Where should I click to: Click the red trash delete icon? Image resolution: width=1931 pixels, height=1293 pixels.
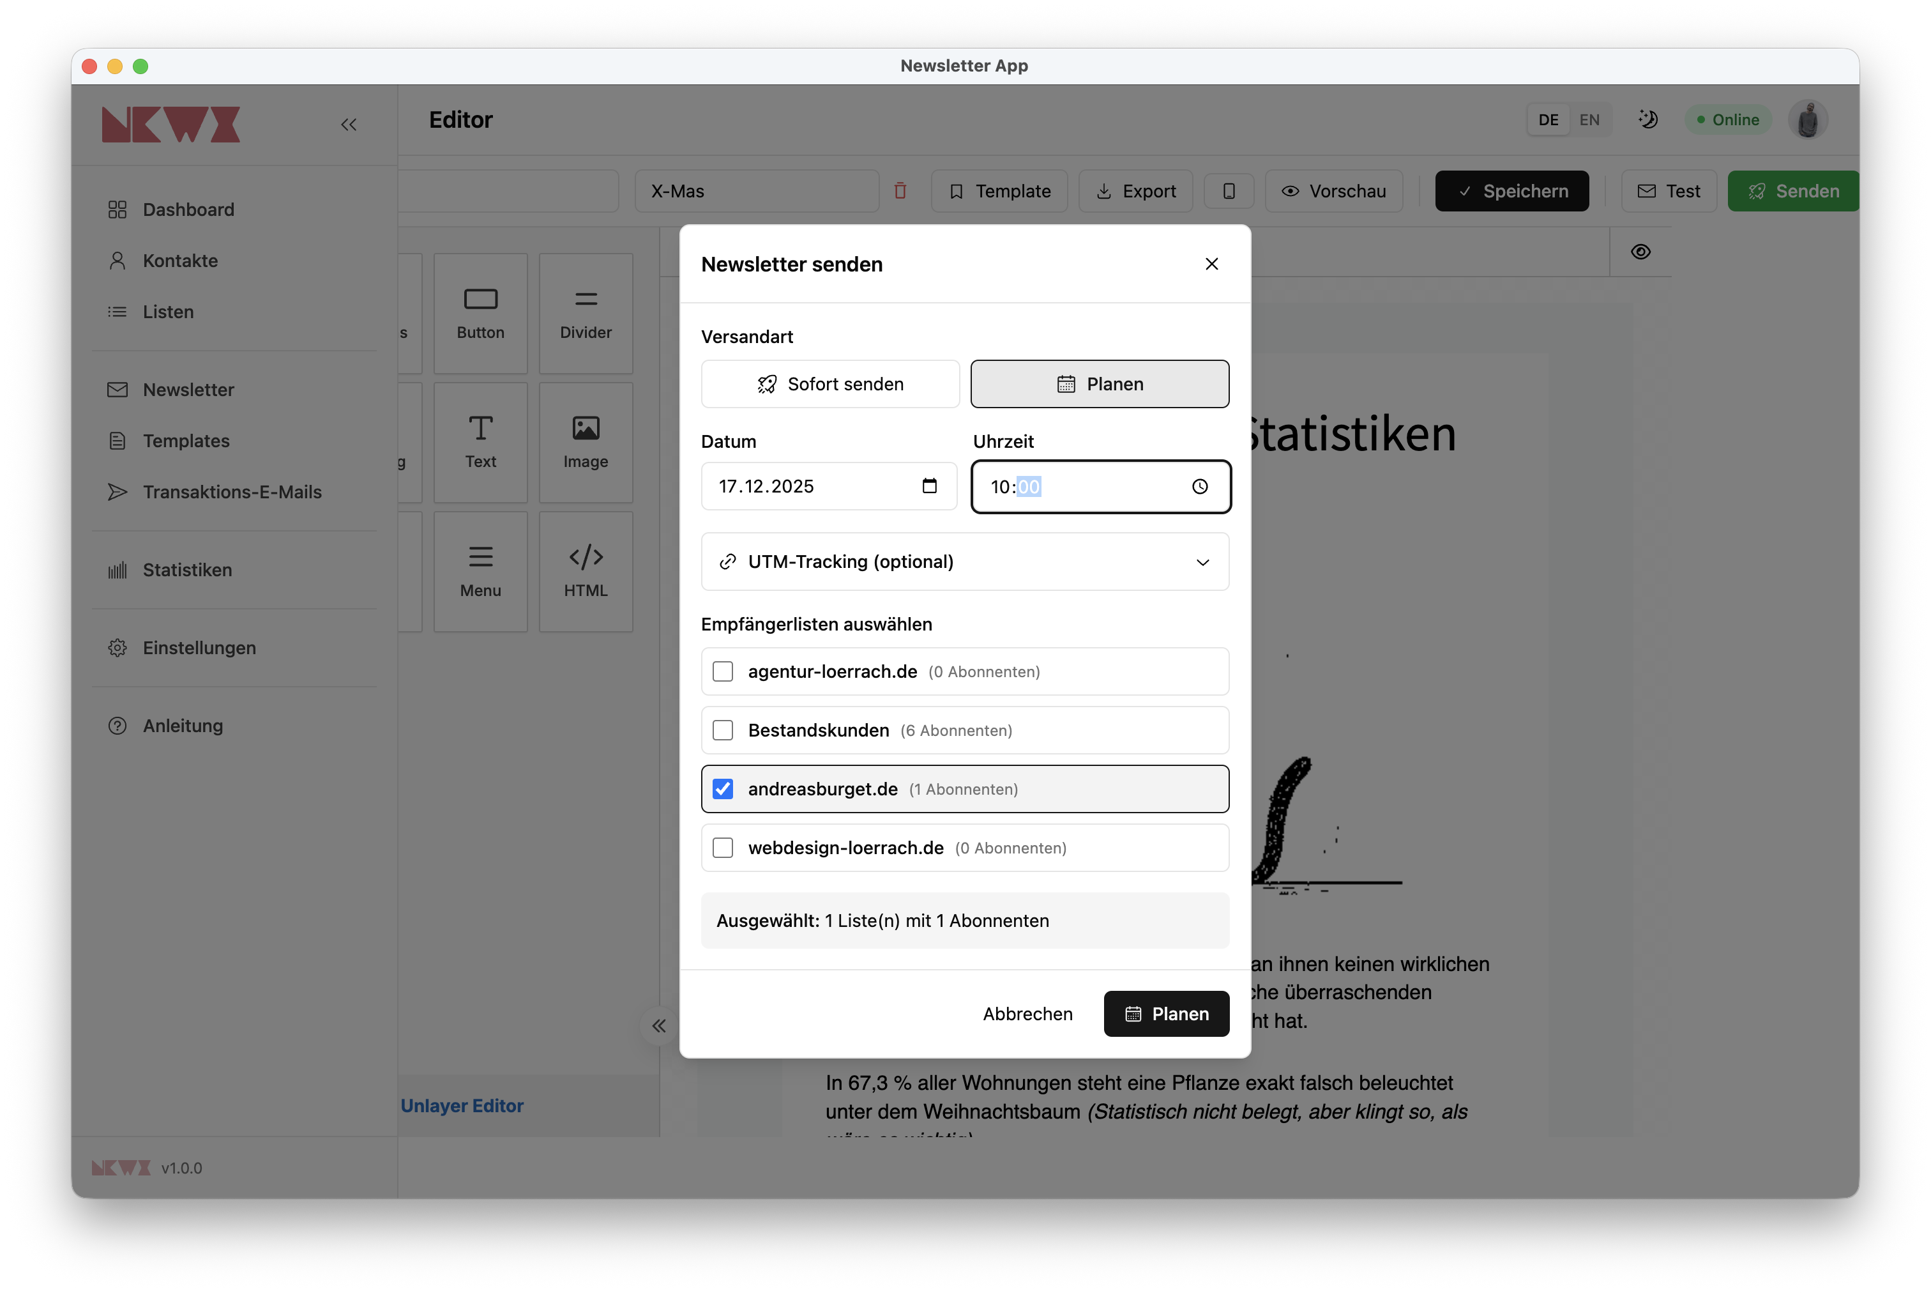tap(900, 191)
